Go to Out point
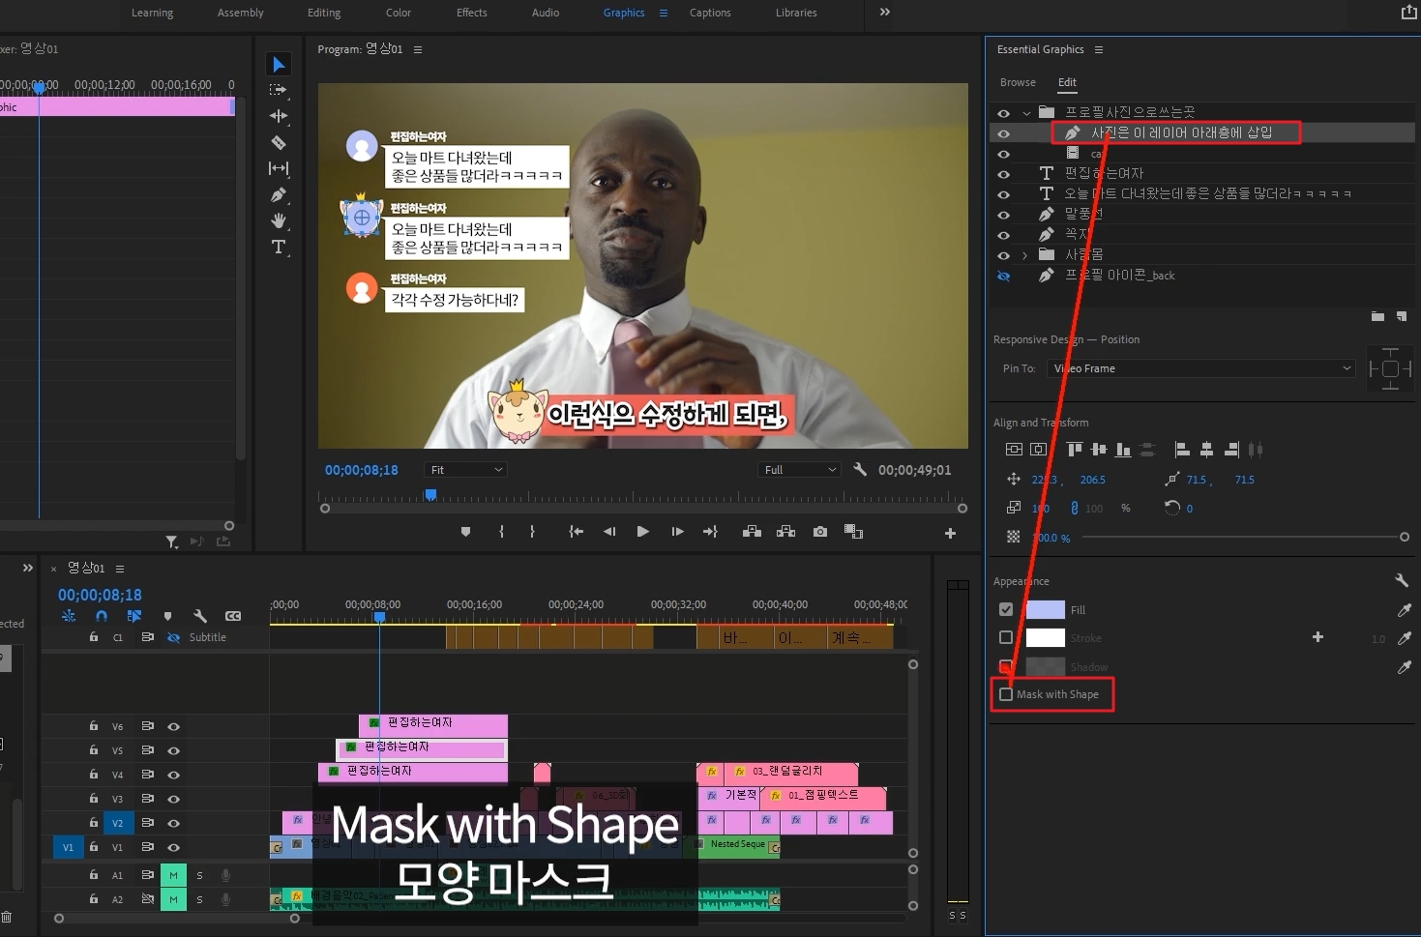Viewport: 1421px width, 937px height. [711, 532]
